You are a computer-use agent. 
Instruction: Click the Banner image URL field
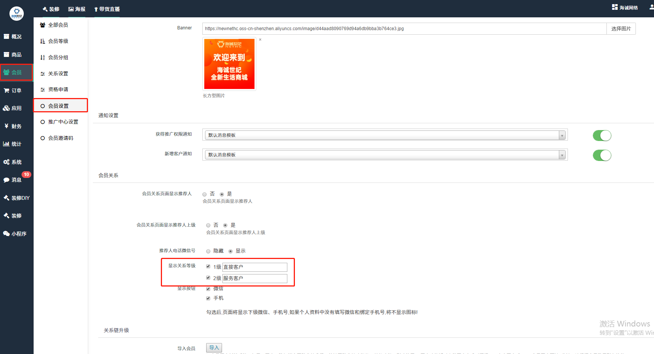coord(404,29)
